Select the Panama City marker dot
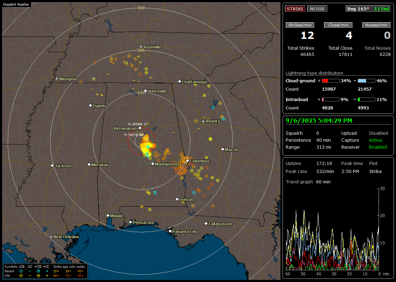Viewport: 396px width, 282px height. click(170, 231)
